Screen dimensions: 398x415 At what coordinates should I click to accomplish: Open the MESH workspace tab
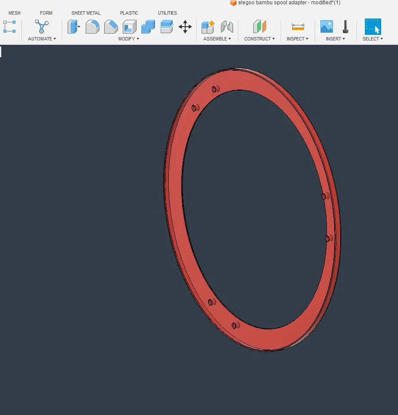pos(14,13)
